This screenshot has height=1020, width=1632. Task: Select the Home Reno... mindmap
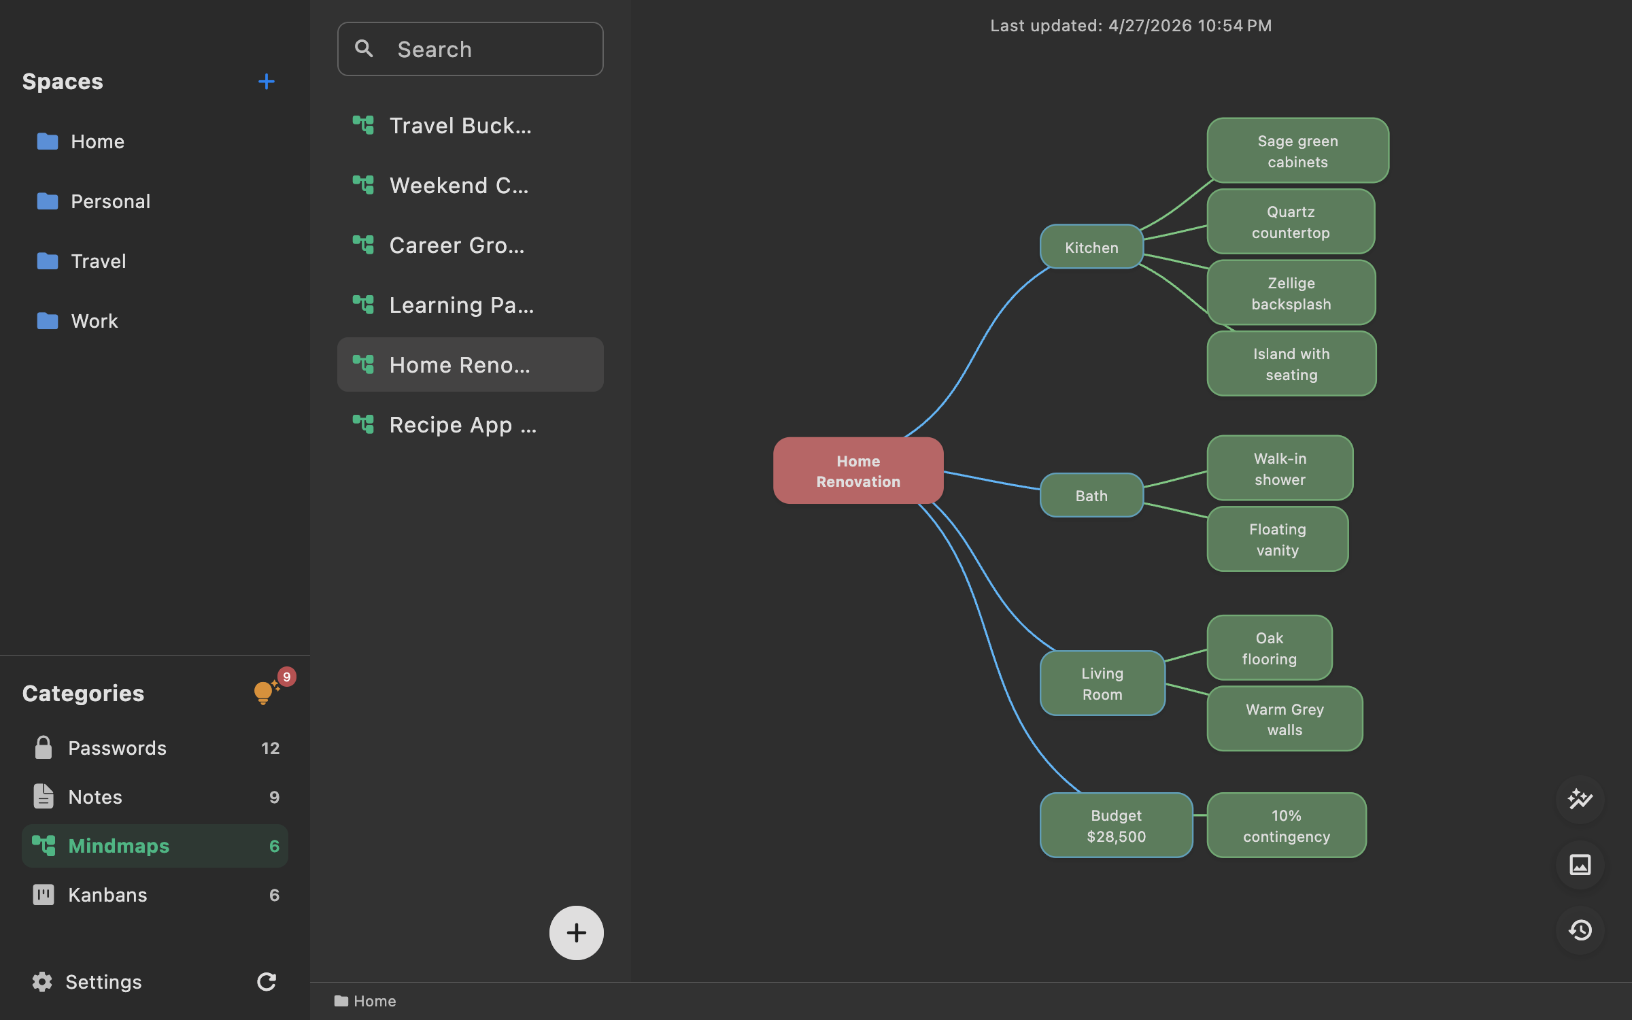(x=470, y=364)
